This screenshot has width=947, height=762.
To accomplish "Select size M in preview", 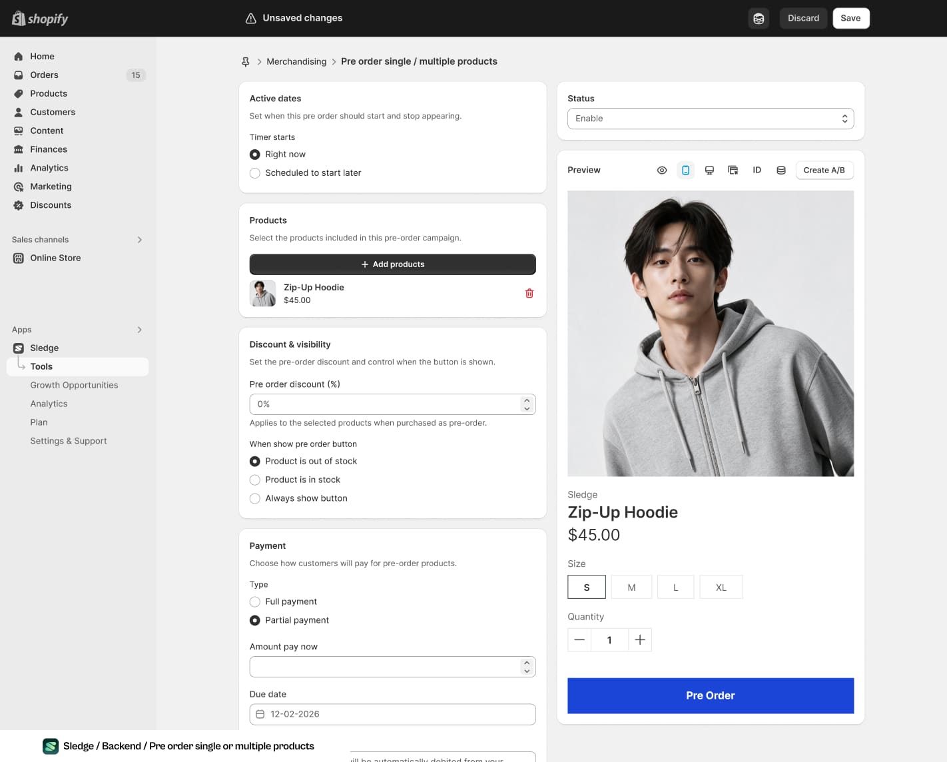I will [x=631, y=587].
